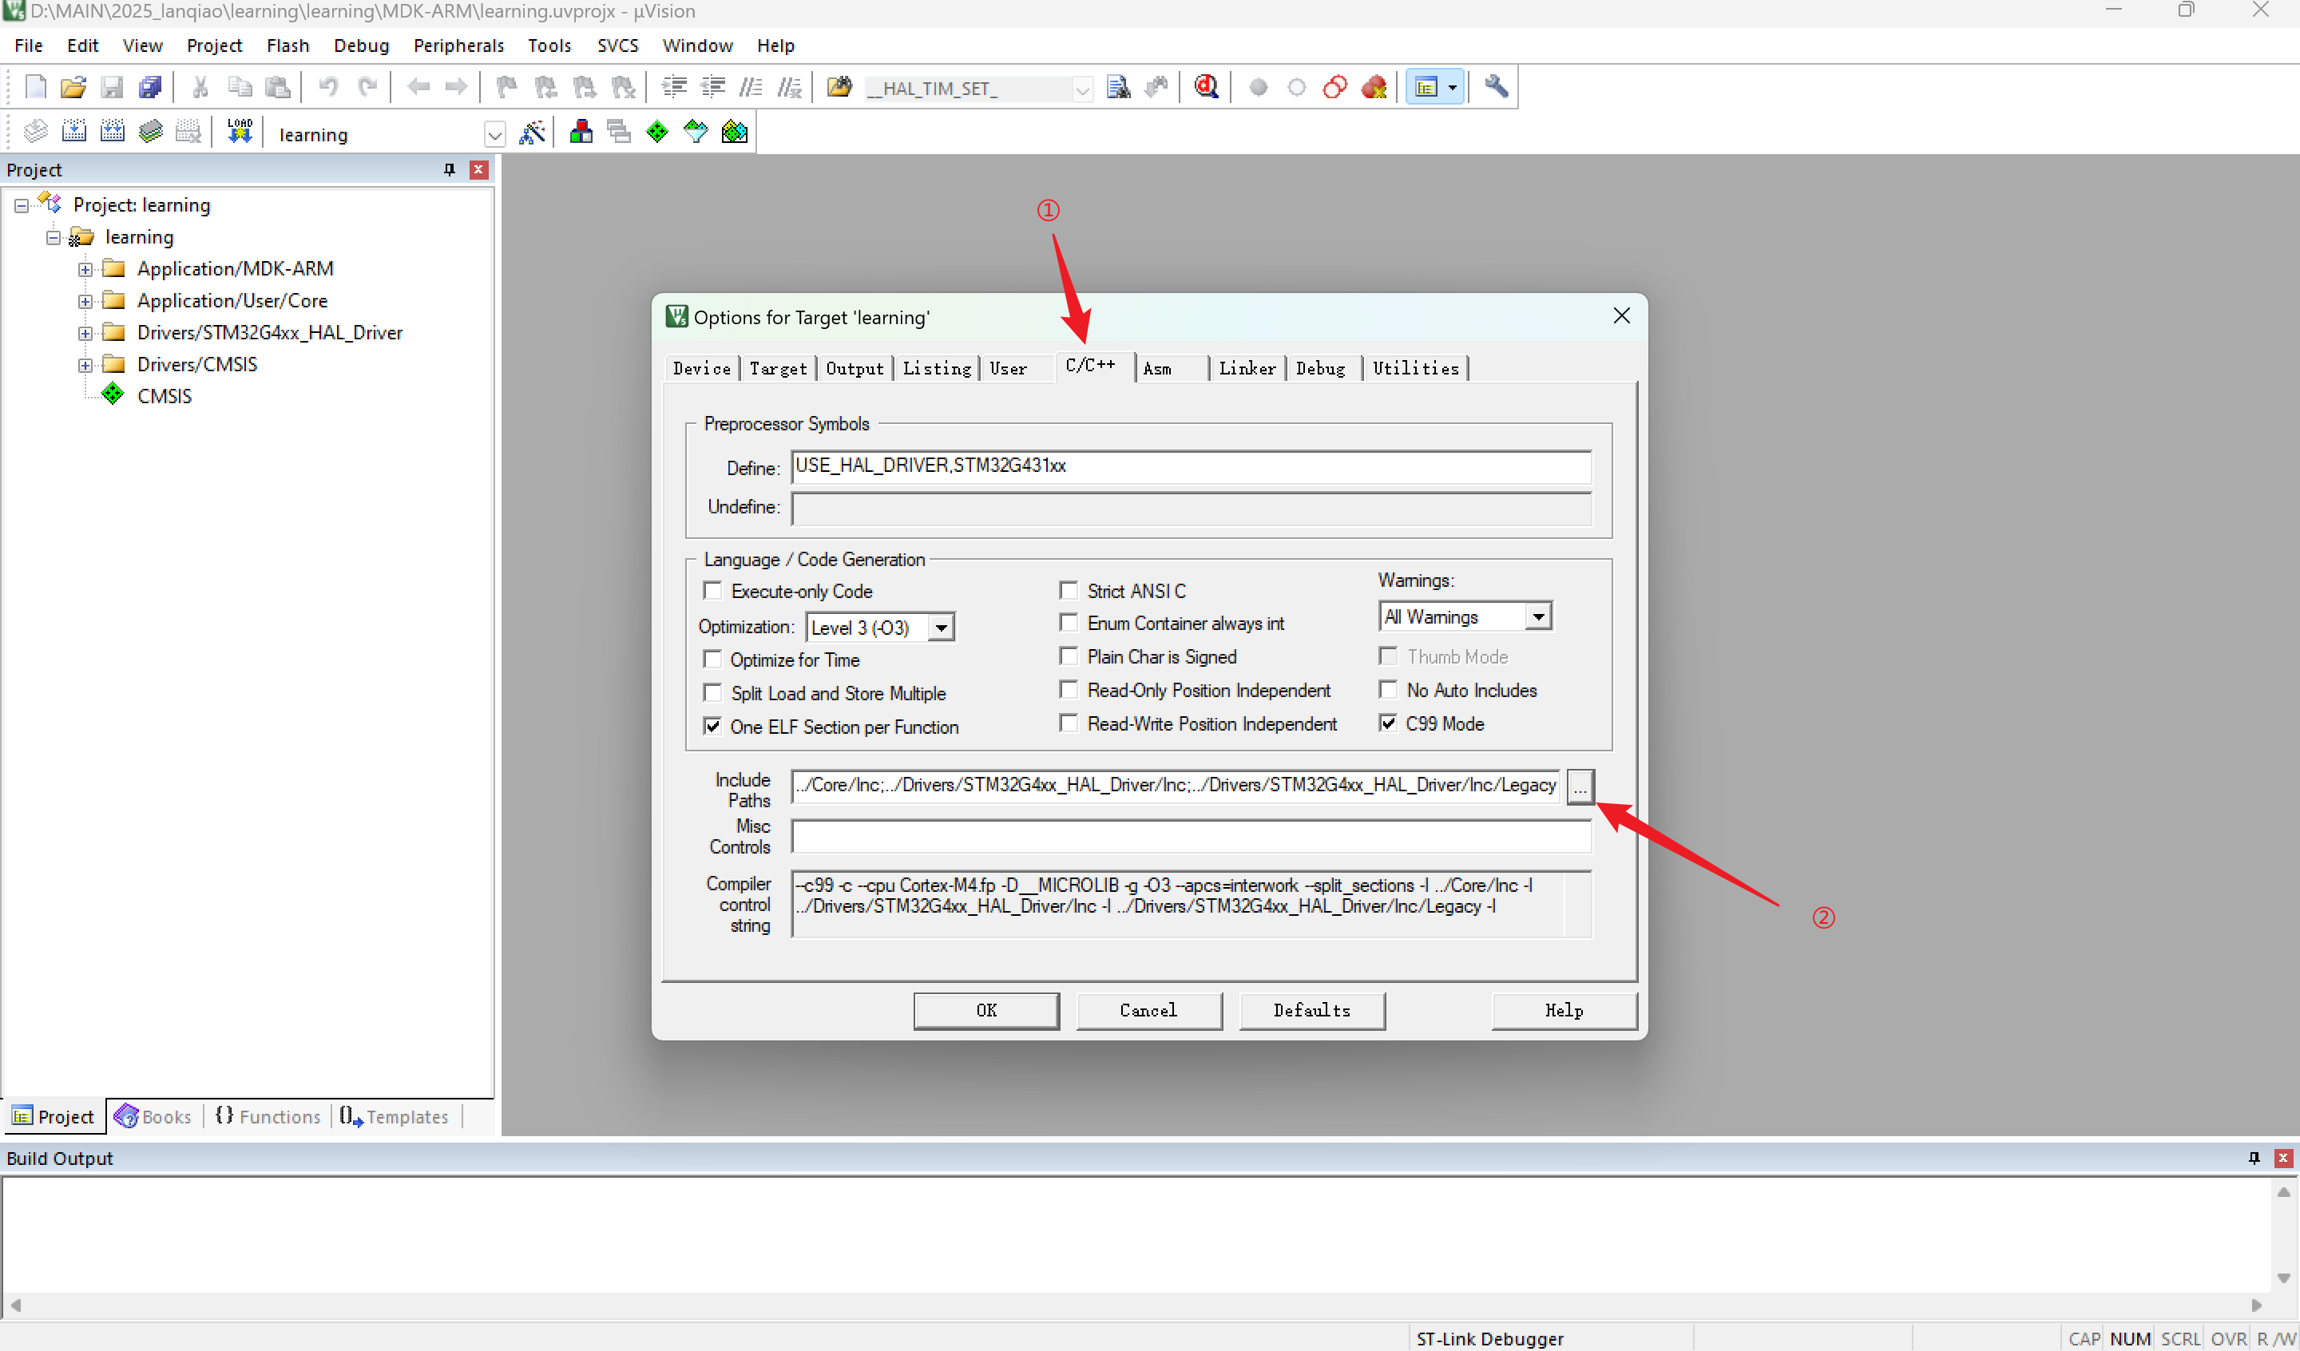
Task: Click into the Define symbols input field
Action: 1189,466
